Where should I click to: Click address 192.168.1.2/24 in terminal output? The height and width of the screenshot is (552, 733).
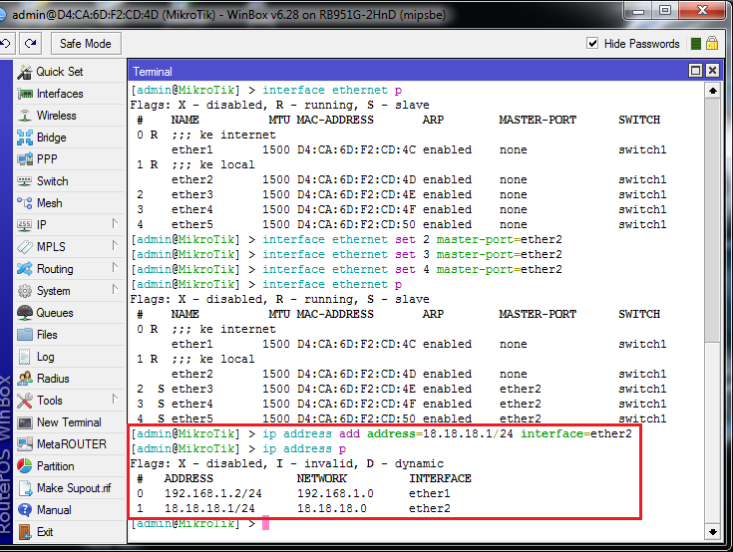pos(213,493)
